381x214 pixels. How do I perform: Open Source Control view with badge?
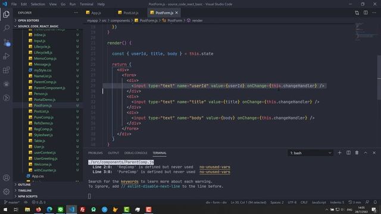pos(7,42)
